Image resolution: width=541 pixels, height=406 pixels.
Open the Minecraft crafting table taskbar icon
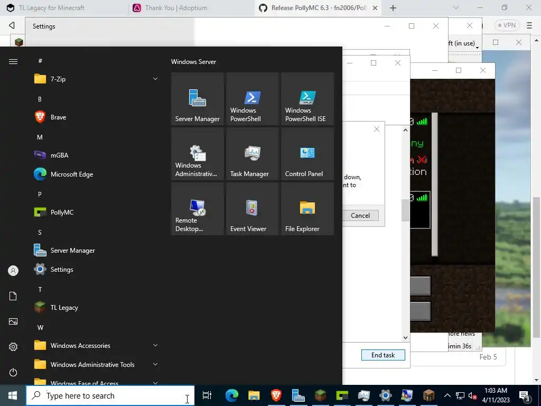[x=429, y=395]
